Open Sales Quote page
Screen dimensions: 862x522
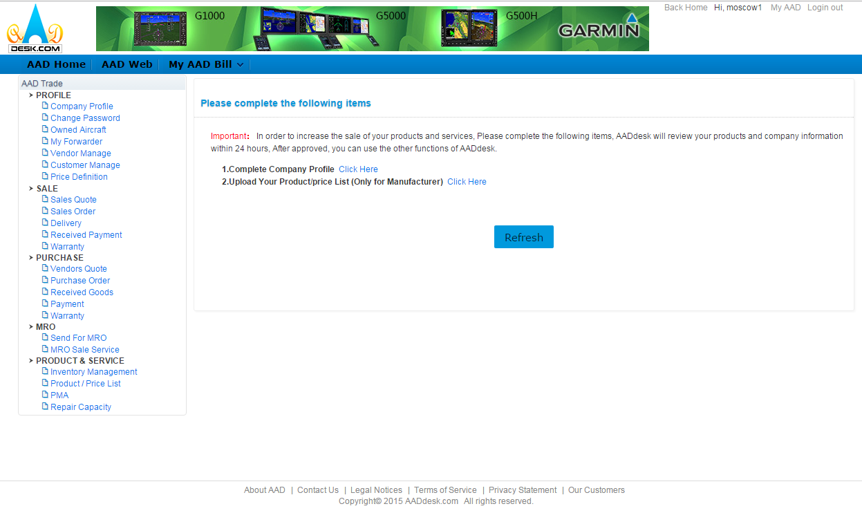73,200
